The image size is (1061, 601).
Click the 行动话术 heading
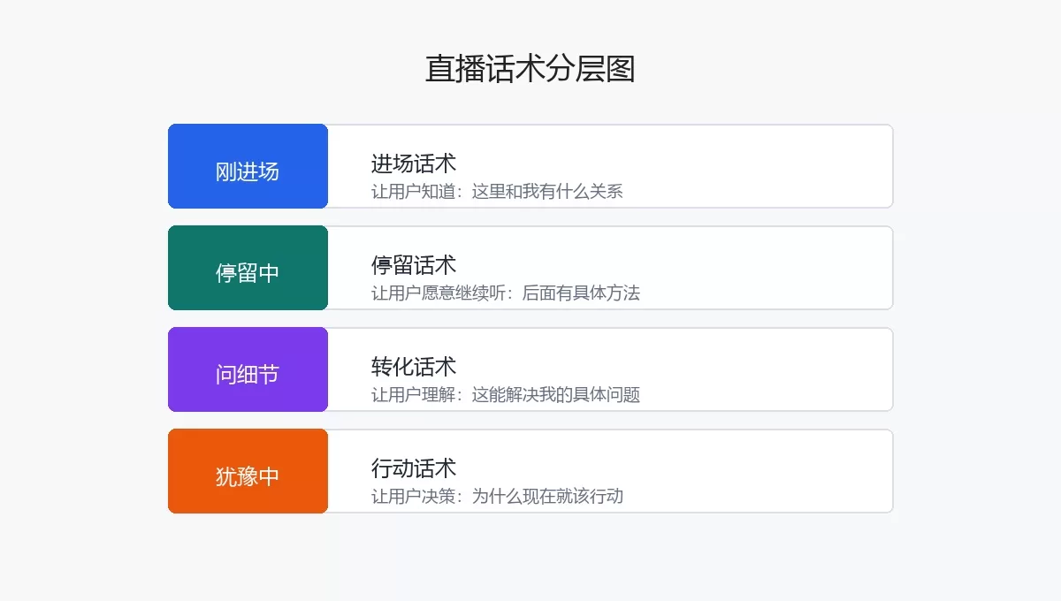(414, 468)
